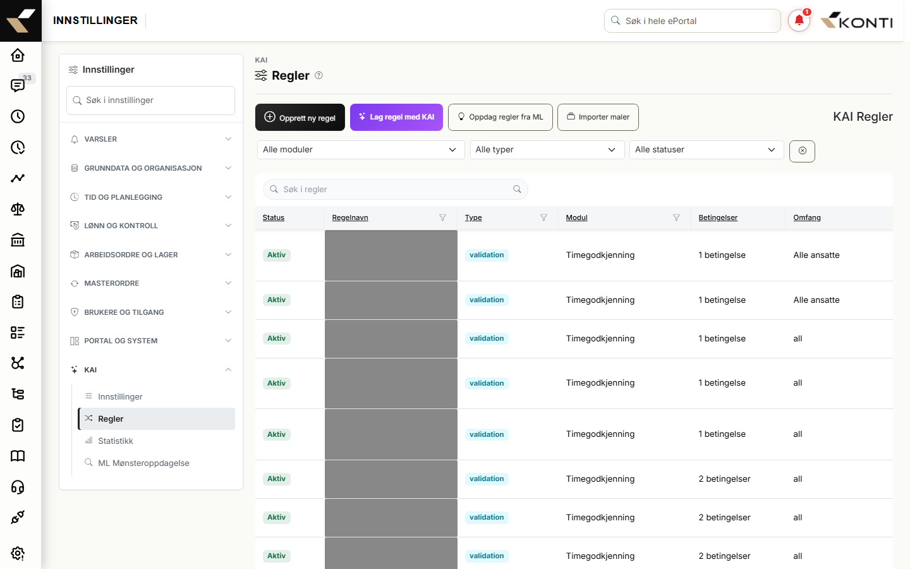Click the Innstillinger panel heading

pos(109,70)
